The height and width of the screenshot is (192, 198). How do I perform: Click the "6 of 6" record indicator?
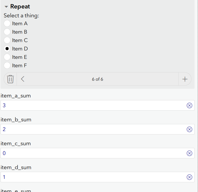coord(97,79)
